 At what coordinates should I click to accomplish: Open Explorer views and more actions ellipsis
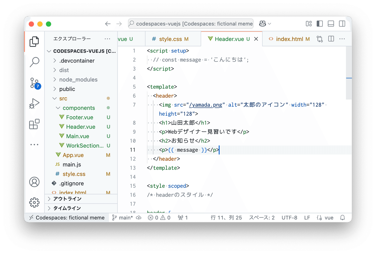coord(107,39)
